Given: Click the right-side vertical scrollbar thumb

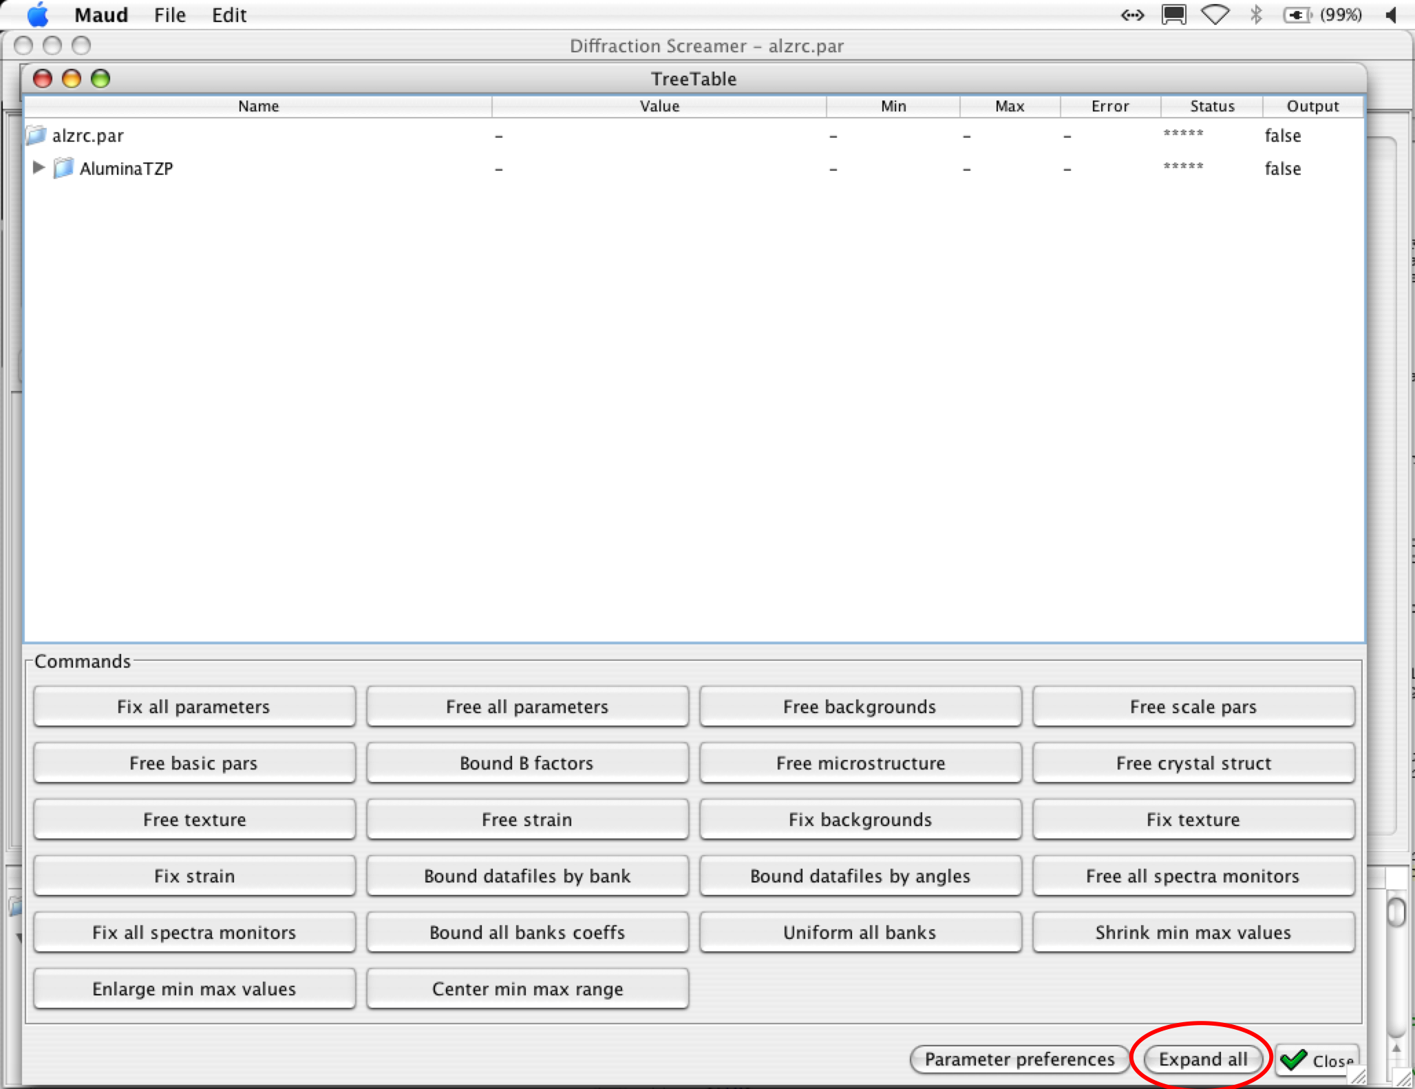Looking at the screenshot, I should coord(1397,913).
